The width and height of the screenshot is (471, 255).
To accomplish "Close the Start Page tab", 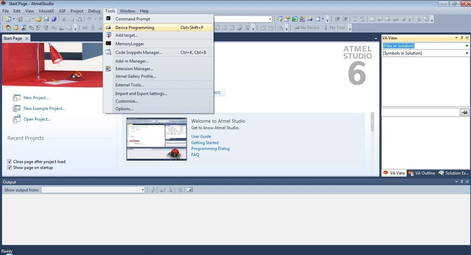I will point(27,38).
